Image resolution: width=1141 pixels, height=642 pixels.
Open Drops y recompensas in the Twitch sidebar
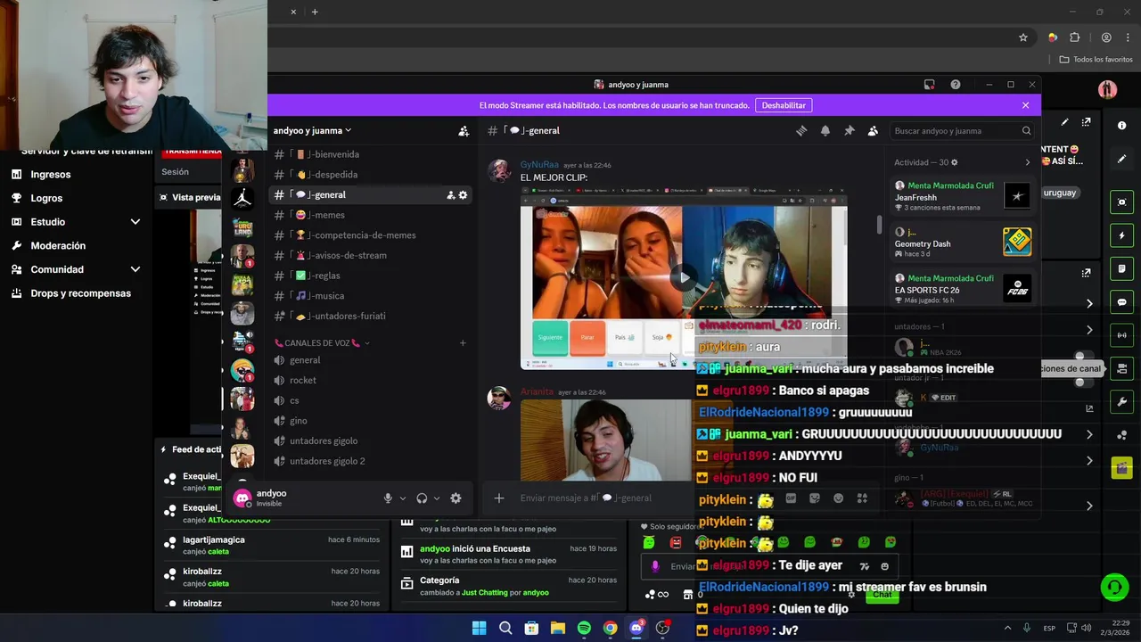click(80, 293)
